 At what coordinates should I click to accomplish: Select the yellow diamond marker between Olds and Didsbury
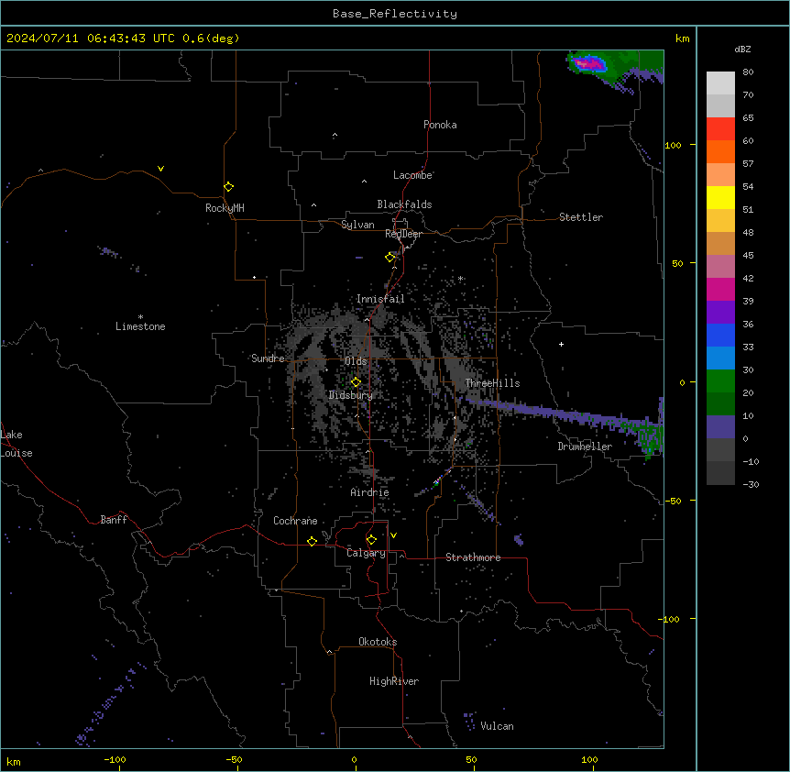357,382
